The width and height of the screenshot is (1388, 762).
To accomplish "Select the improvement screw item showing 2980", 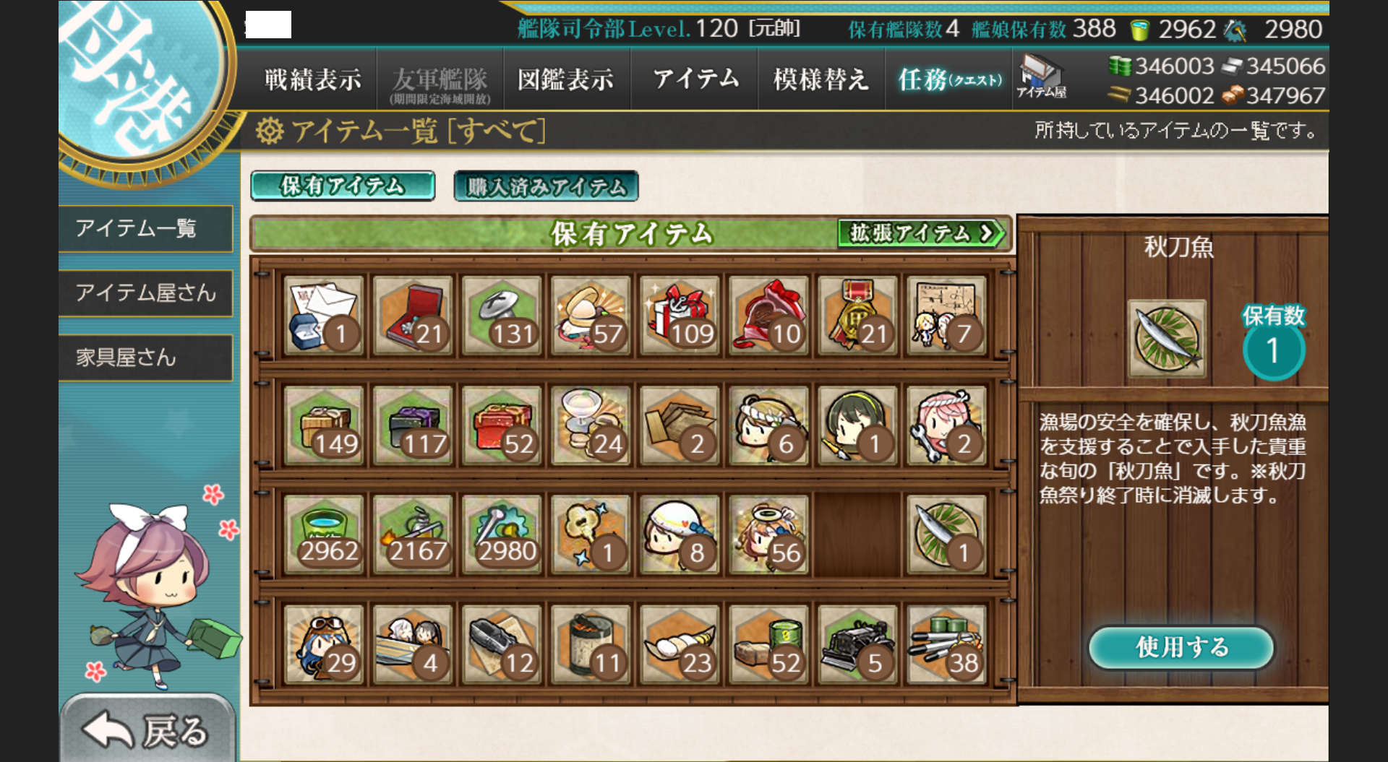I will 502,534.
